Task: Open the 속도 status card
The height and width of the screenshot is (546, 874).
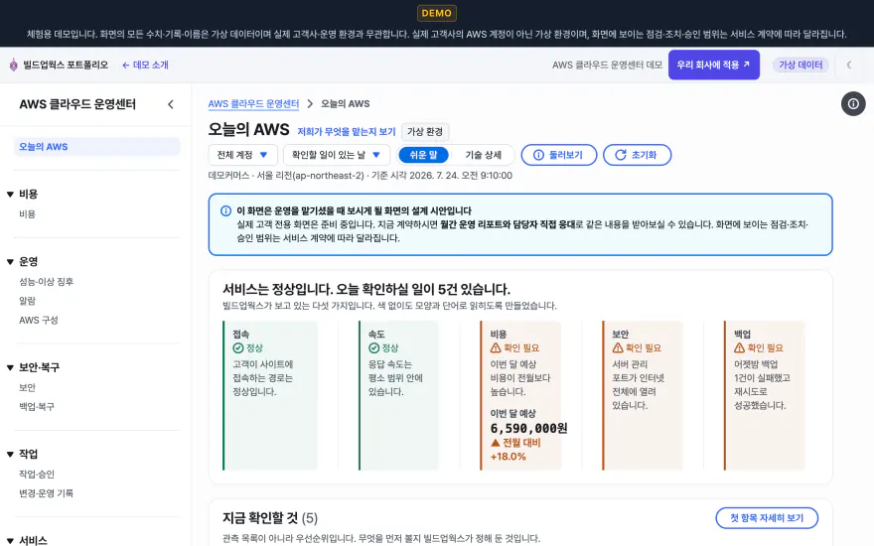Action: click(398, 395)
